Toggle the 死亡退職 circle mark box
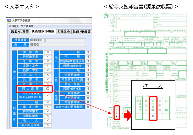 click(48, 89)
